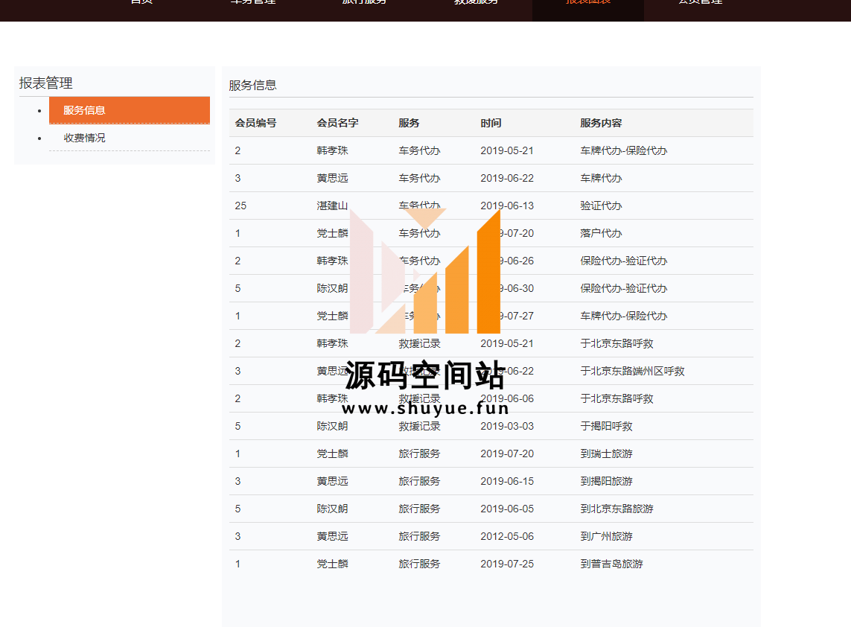Click the 时间 column header
Viewport: 851px width, 627px height.
click(491, 123)
